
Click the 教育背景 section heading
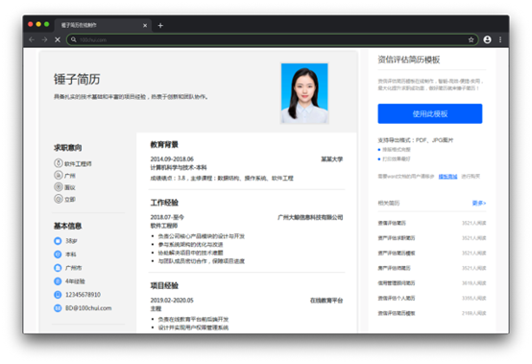pos(164,144)
